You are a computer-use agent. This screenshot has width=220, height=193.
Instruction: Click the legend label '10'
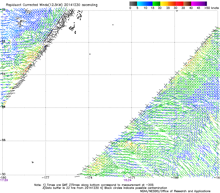pyautogui.click(x=145, y=8)
